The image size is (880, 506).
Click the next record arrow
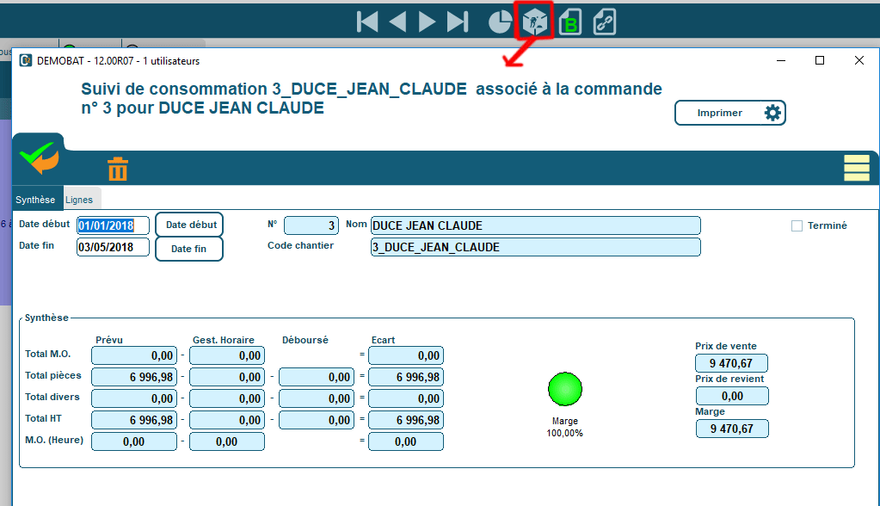pyautogui.click(x=428, y=22)
